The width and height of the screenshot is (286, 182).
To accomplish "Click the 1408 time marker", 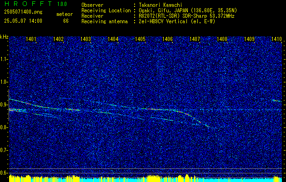I will (x=222, y=39).
